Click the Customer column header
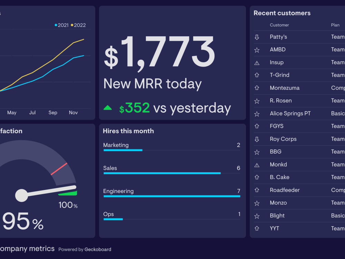This screenshot has width=345, height=259. point(279,25)
